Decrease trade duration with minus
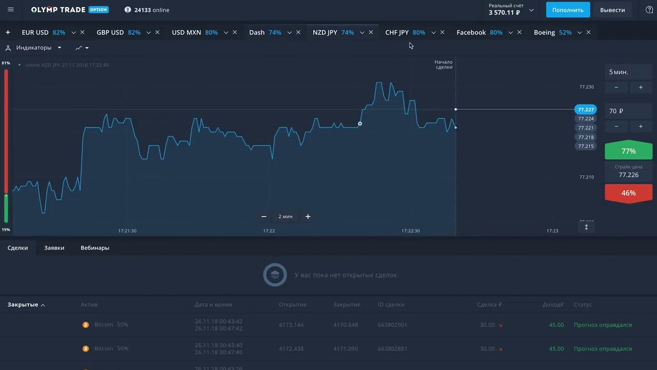Image resolution: width=657 pixels, height=370 pixels. 616,87
